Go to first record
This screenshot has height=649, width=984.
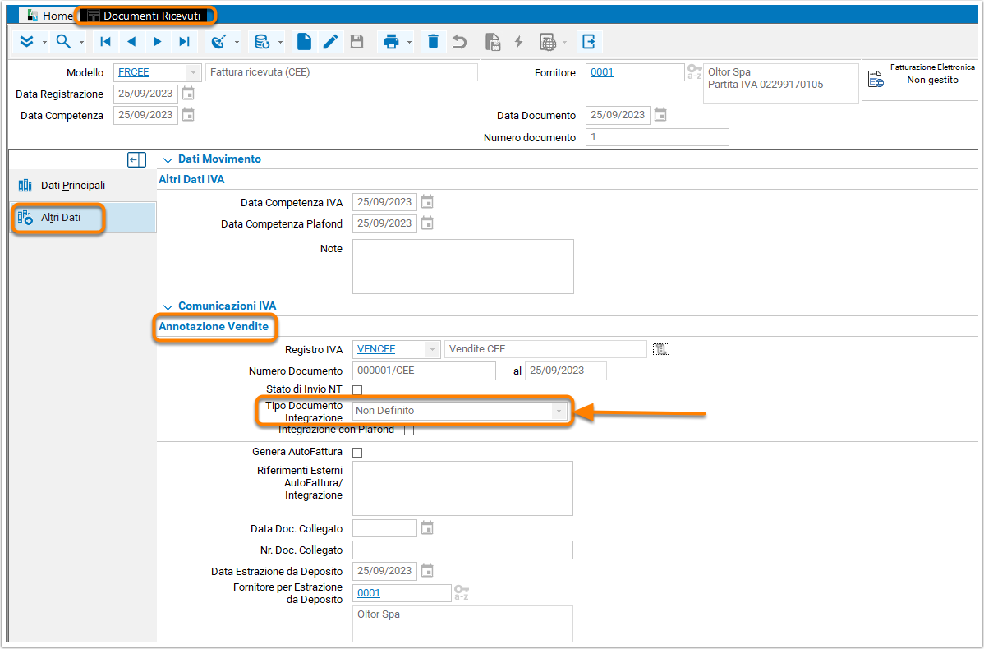105,42
